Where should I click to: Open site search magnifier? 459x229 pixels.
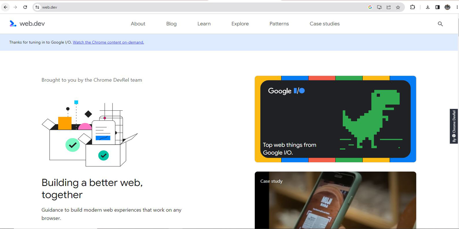pos(440,24)
